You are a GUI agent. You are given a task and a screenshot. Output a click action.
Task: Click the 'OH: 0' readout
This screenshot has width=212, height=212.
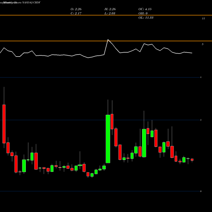[143, 13]
